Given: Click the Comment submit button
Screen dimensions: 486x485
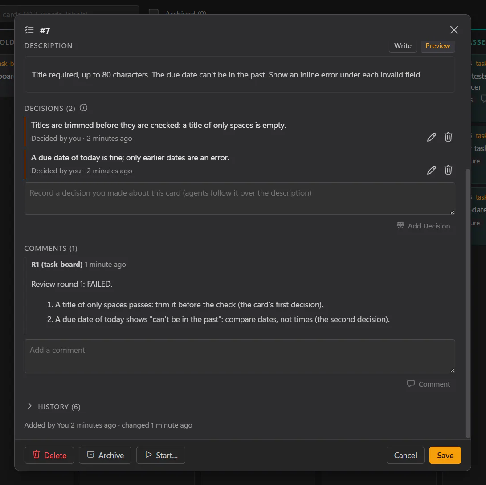Looking at the screenshot, I should point(429,384).
